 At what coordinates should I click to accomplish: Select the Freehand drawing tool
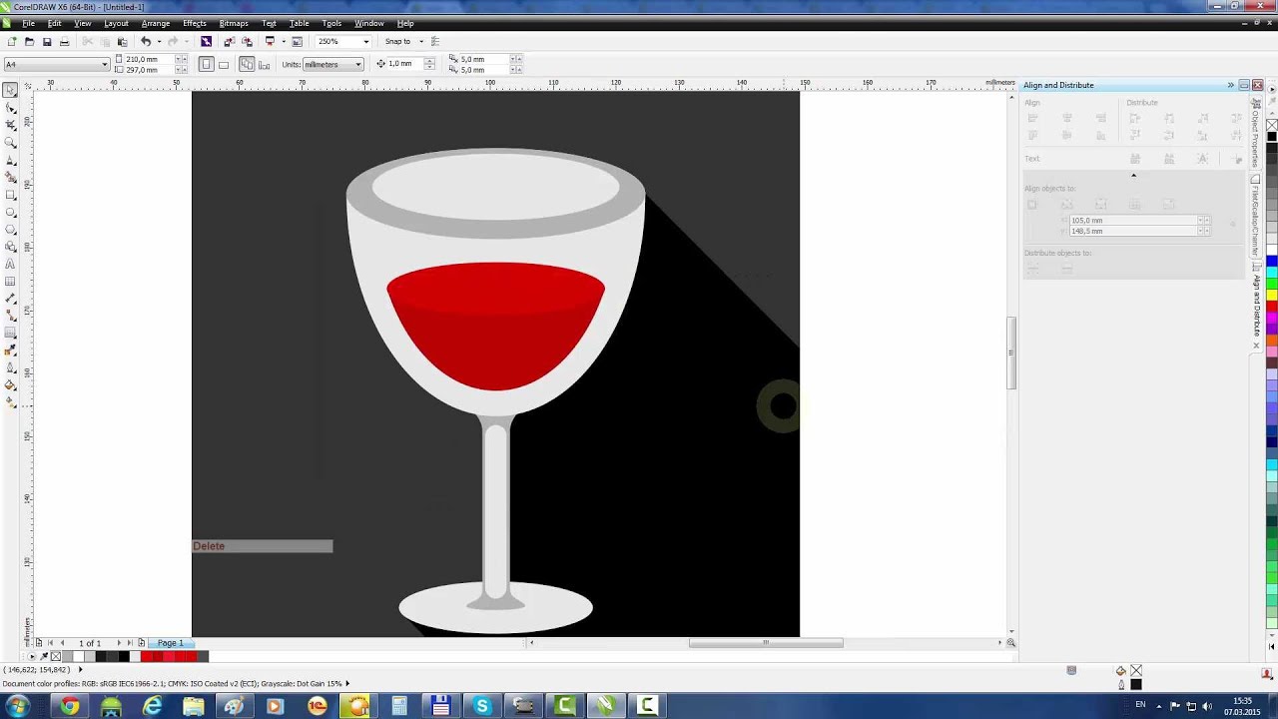(10, 160)
